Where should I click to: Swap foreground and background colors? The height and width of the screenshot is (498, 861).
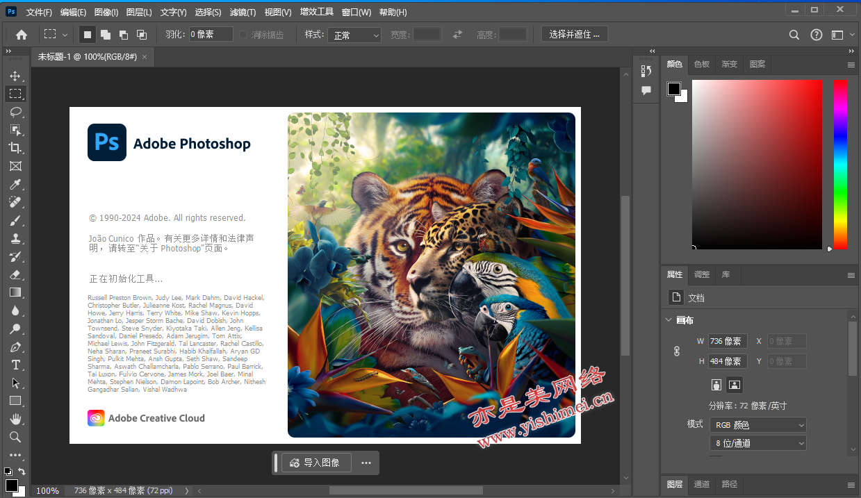tap(22, 472)
